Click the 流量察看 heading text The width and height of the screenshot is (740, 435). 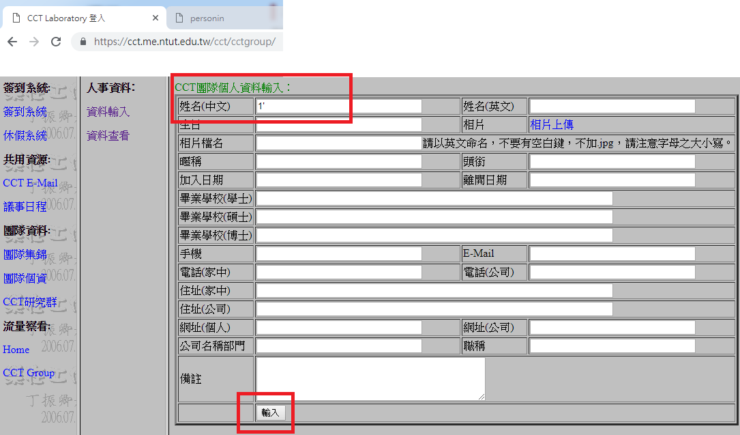[x=27, y=326]
